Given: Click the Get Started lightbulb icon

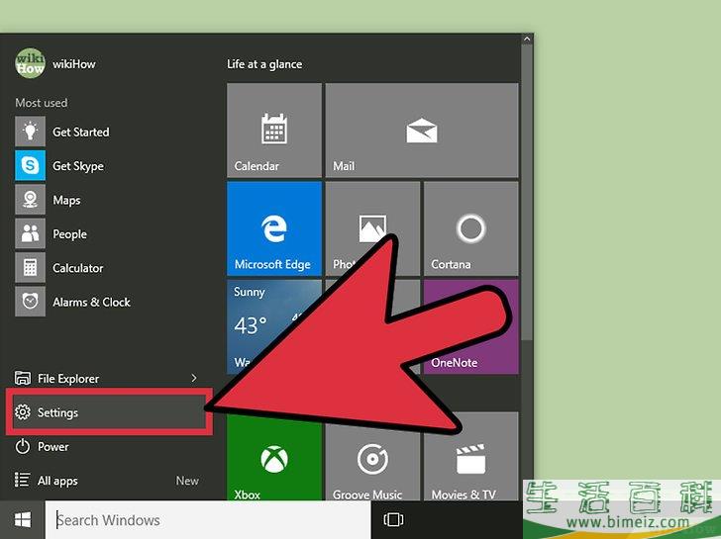Looking at the screenshot, I should (31, 132).
